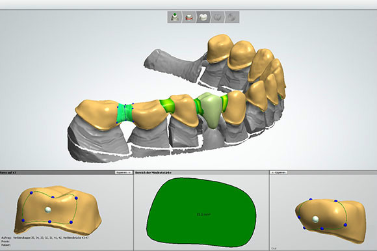377x251 pixels.
Task: Click the 'Oral' label in right preview panel
Action: (x=274, y=248)
